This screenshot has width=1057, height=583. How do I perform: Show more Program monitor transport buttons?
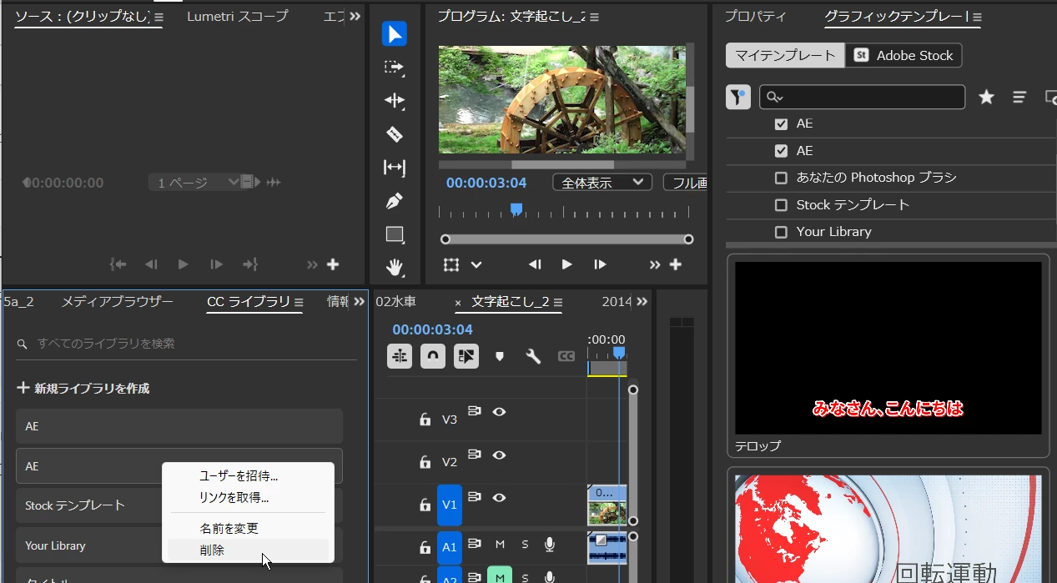coord(655,264)
